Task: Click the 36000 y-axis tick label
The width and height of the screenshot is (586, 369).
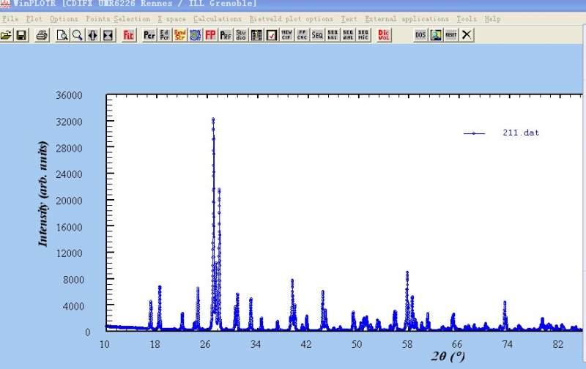Action: tap(69, 95)
